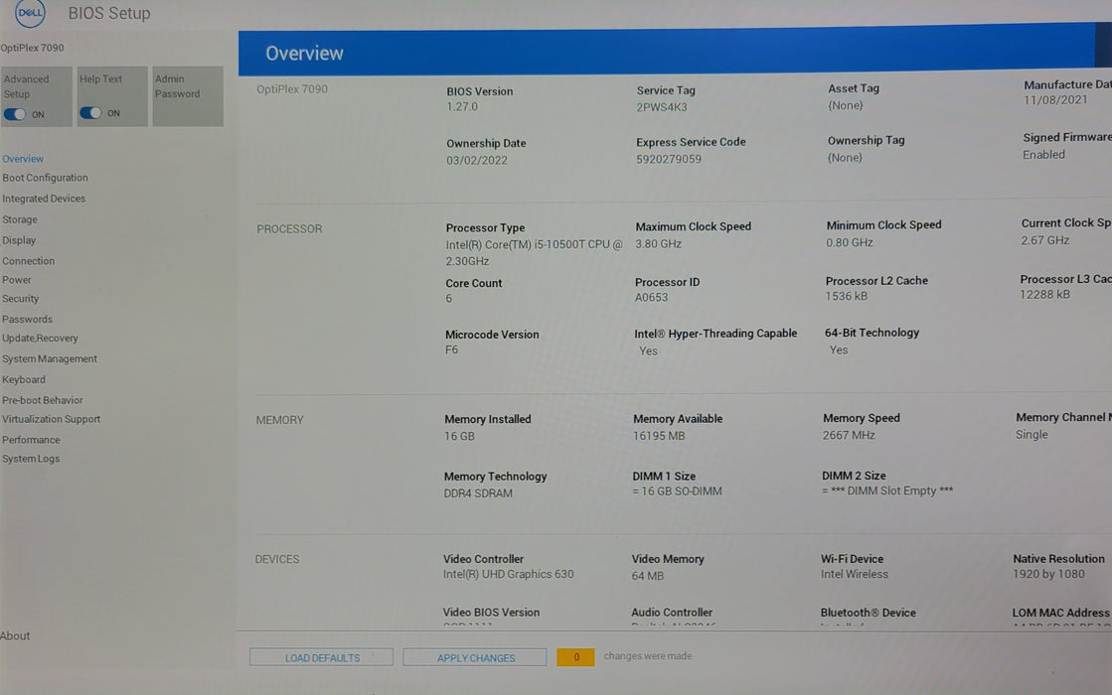Screen dimensions: 1112x695
Task: Click Processor L3 Cache 12288 kB
Action: [x=1045, y=295]
